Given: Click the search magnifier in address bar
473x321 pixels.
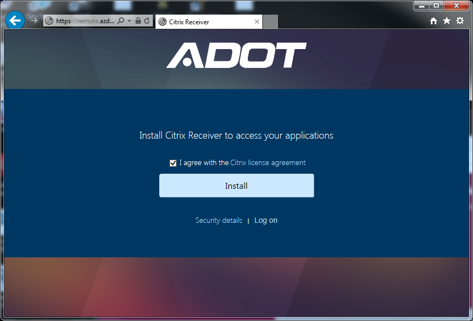Looking at the screenshot, I should pos(120,21).
